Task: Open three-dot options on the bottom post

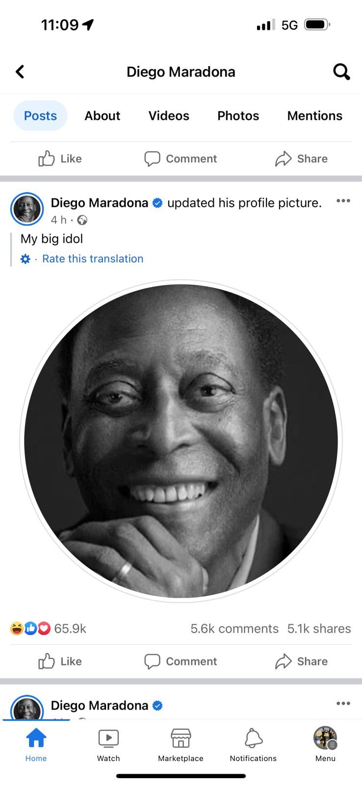Action: (x=343, y=704)
